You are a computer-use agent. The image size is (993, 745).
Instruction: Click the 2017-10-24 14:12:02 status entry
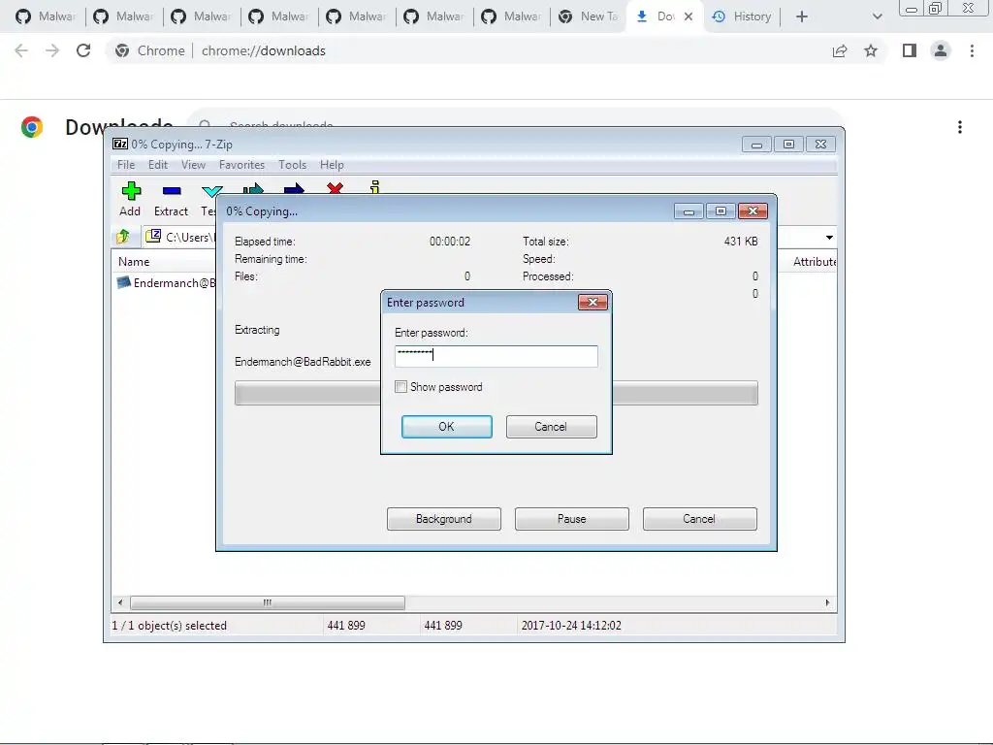pyautogui.click(x=571, y=626)
